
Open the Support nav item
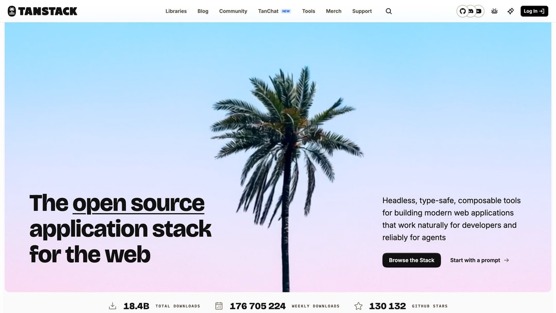[x=362, y=11]
